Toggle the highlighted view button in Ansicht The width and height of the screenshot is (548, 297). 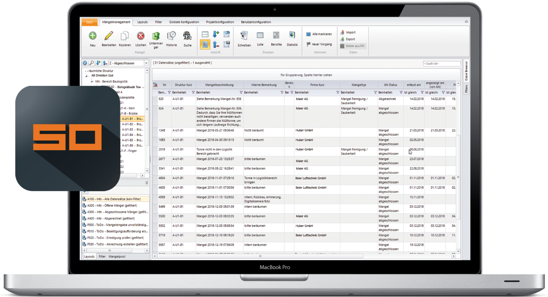coord(205,44)
